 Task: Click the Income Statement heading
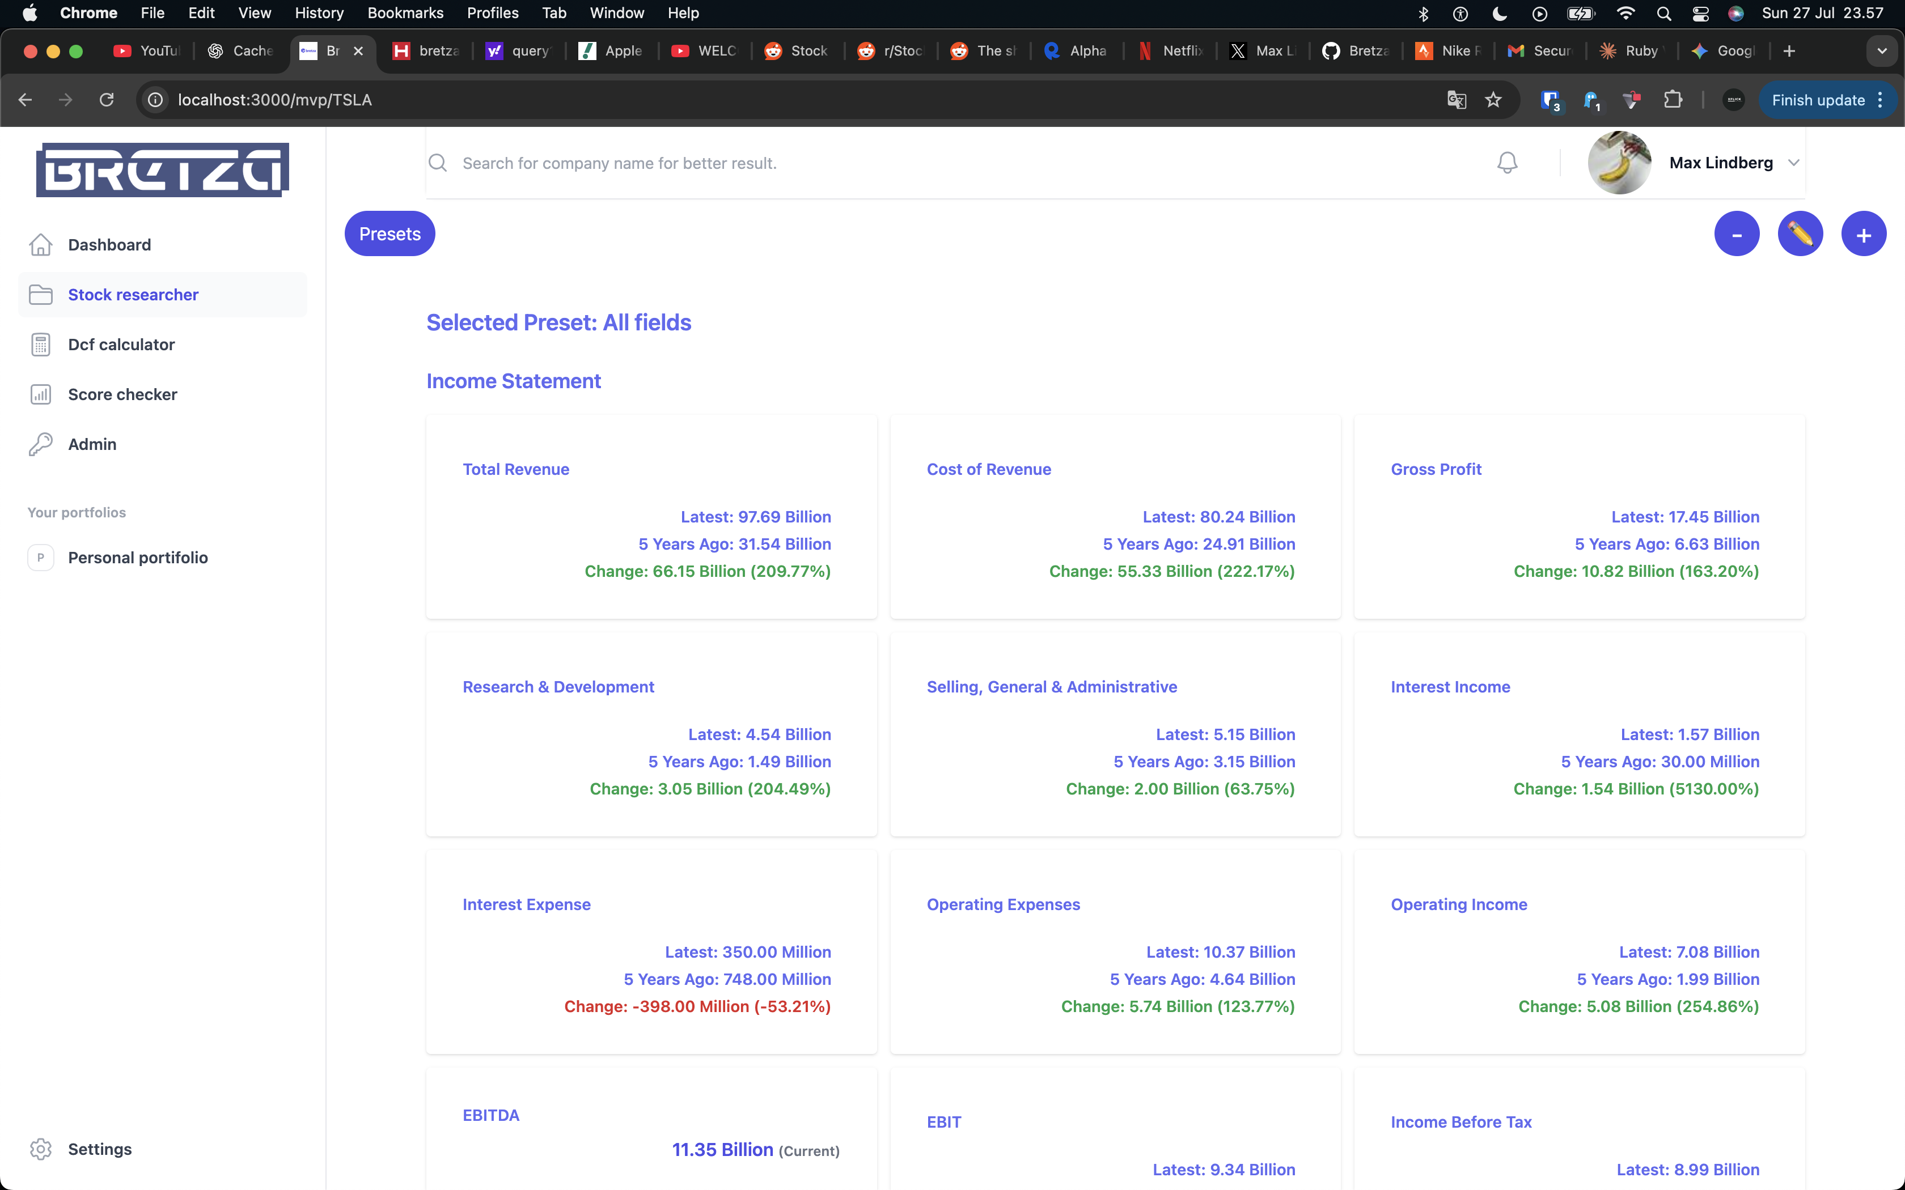click(x=513, y=381)
